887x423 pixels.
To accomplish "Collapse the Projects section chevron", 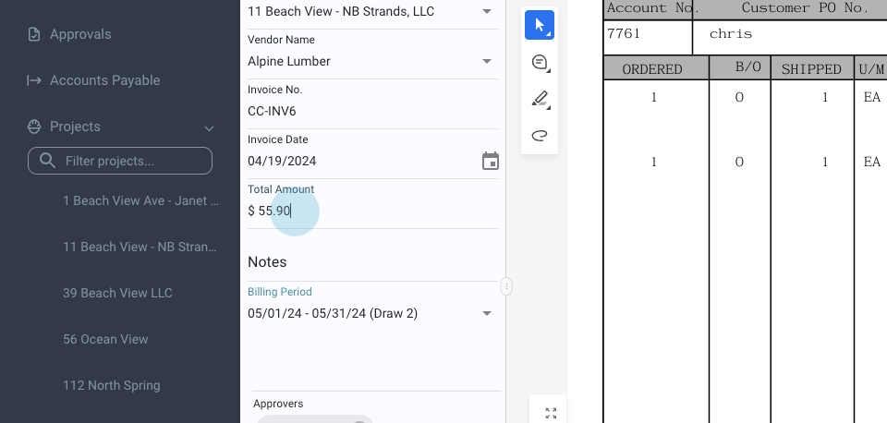I will [x=209, y=127].
